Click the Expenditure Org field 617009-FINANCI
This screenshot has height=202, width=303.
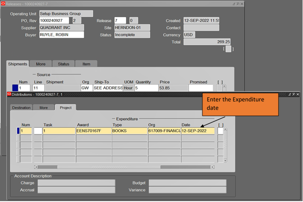click(x=164, y=131)
